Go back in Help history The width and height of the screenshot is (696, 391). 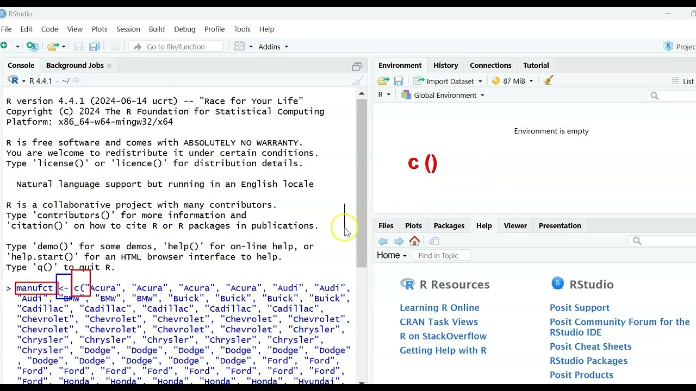tap(383, 241)
